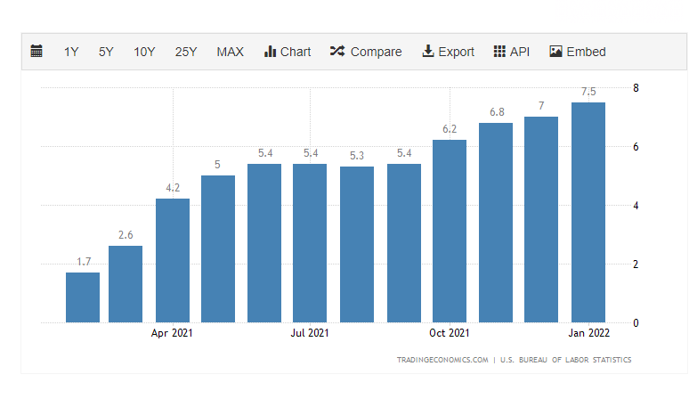Click the bar labeled 7.5
The width and height of the screenshot is (689, 415).
(x=588, y=212)
